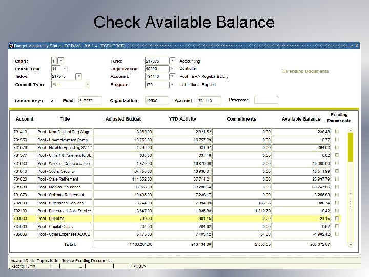Close the Budget Availability Status window
Image resolution: width=369 pixels, height=277 pixels.
coord(357,46)
